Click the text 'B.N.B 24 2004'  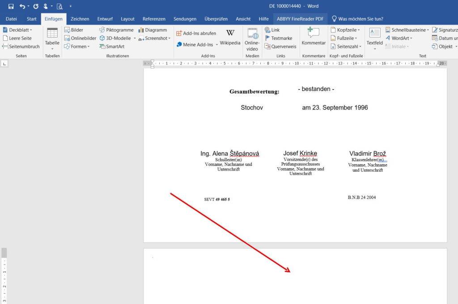coord(361,197)
